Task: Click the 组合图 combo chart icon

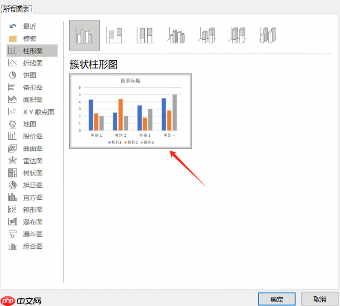Action: 12,246
